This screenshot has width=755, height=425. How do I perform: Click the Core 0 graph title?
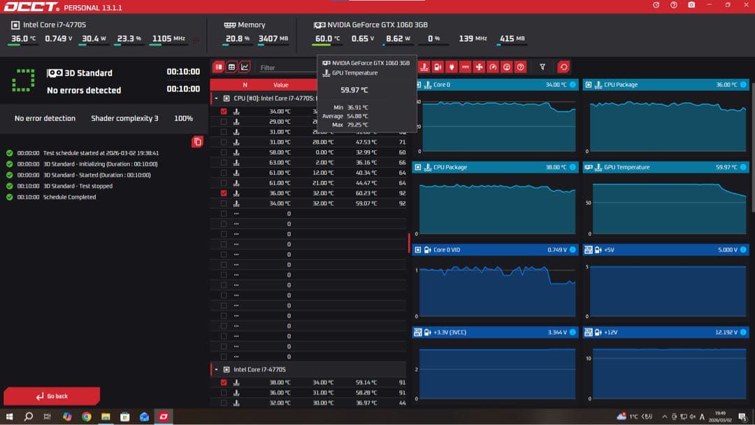click(442, 85)
